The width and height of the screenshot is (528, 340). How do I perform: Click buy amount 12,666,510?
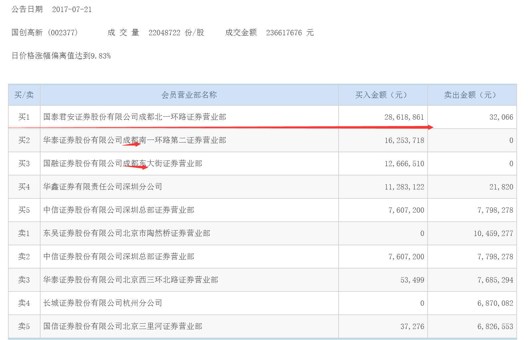pos(404,164)
